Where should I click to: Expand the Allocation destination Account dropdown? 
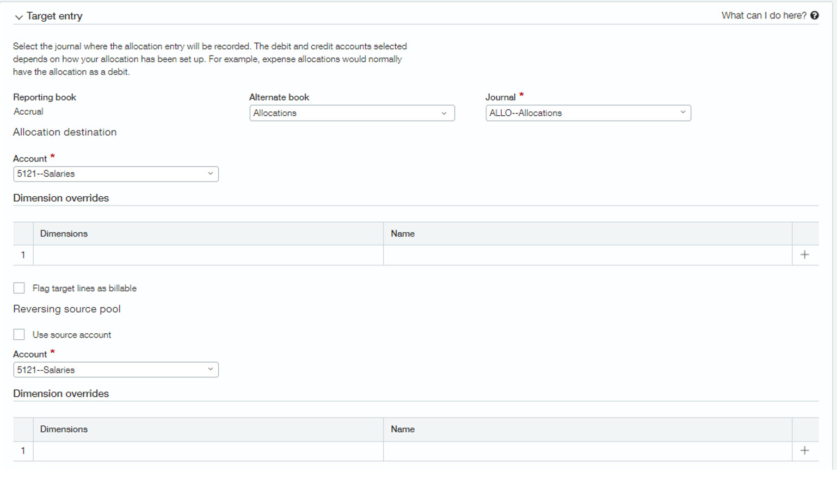(115, 174)
